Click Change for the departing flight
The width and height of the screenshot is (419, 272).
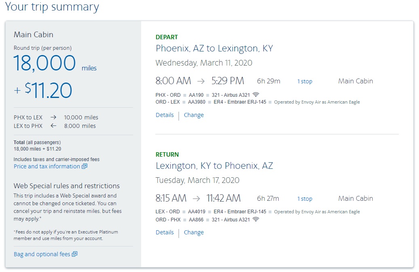[194, 115]
